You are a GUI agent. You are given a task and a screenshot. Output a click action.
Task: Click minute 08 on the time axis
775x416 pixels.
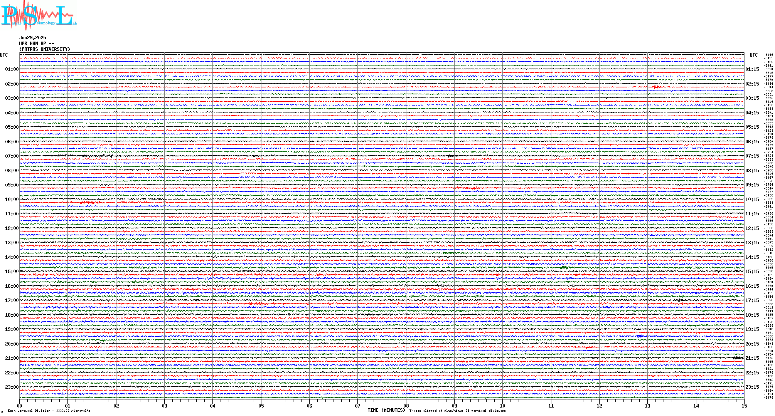pyautogui.click(x=406, y=406)
